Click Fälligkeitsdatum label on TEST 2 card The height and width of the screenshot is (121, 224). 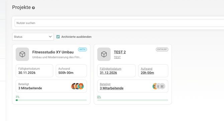coord(111,69)
